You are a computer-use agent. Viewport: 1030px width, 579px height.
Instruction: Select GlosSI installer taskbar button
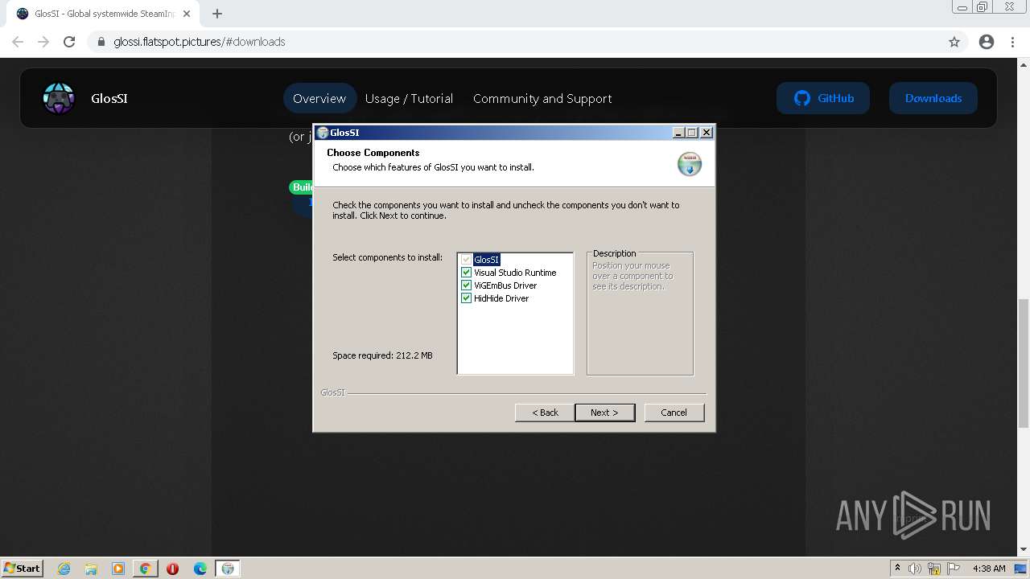(x=228, y=569)
